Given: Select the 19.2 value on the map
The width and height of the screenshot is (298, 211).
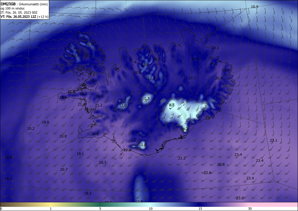Looking at the screenshot, I should tap(156, 59).
